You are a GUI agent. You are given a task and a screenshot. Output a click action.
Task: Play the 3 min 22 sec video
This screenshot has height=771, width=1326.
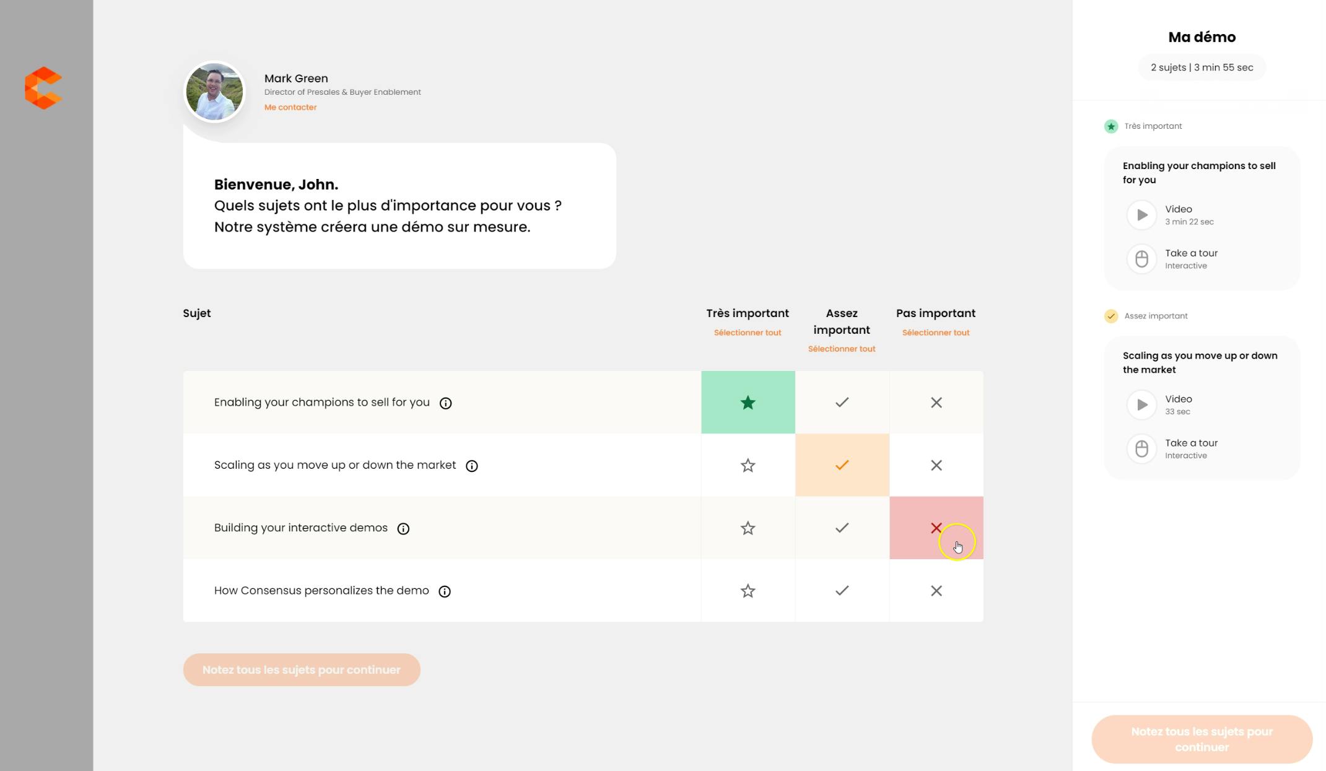1141,215
